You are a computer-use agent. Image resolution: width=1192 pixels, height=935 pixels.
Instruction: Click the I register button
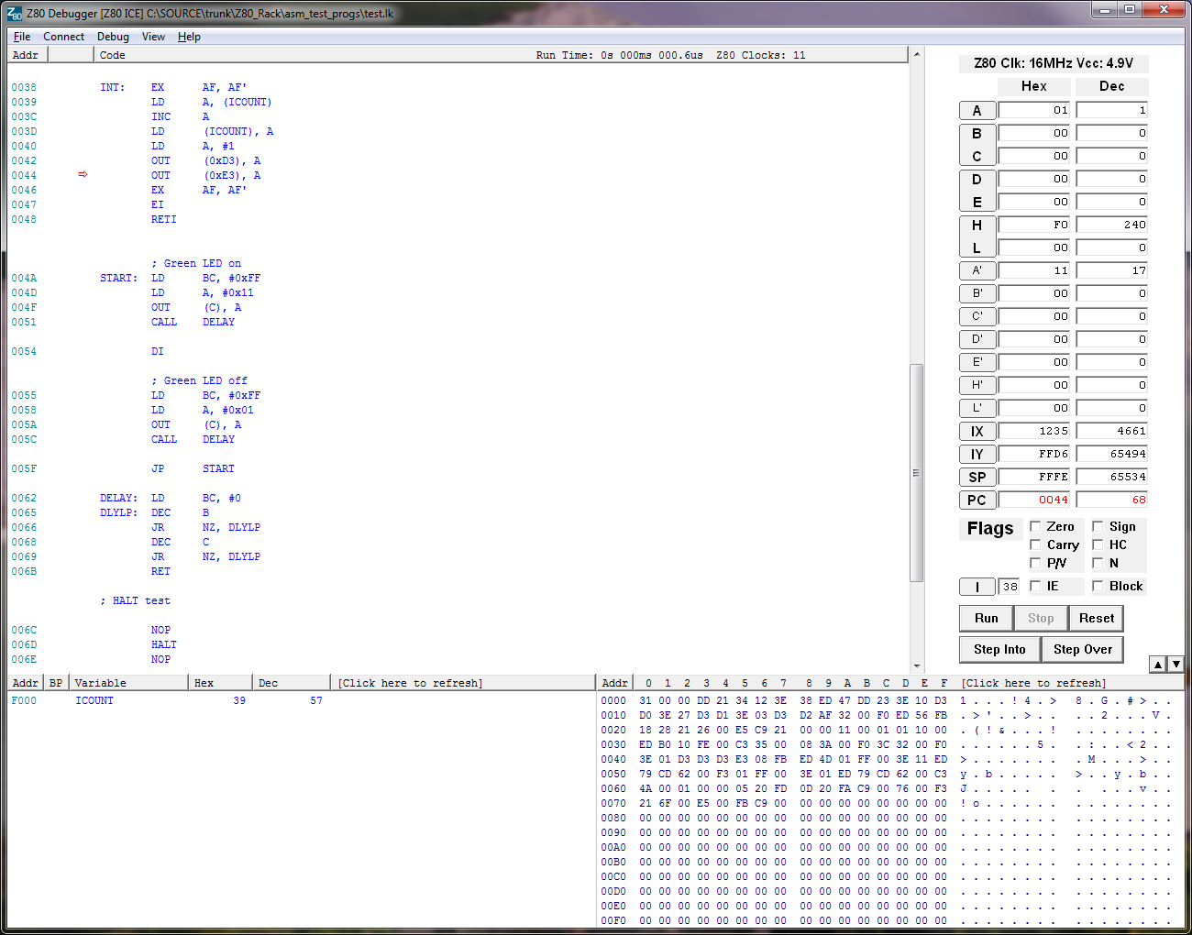point(977,587)
